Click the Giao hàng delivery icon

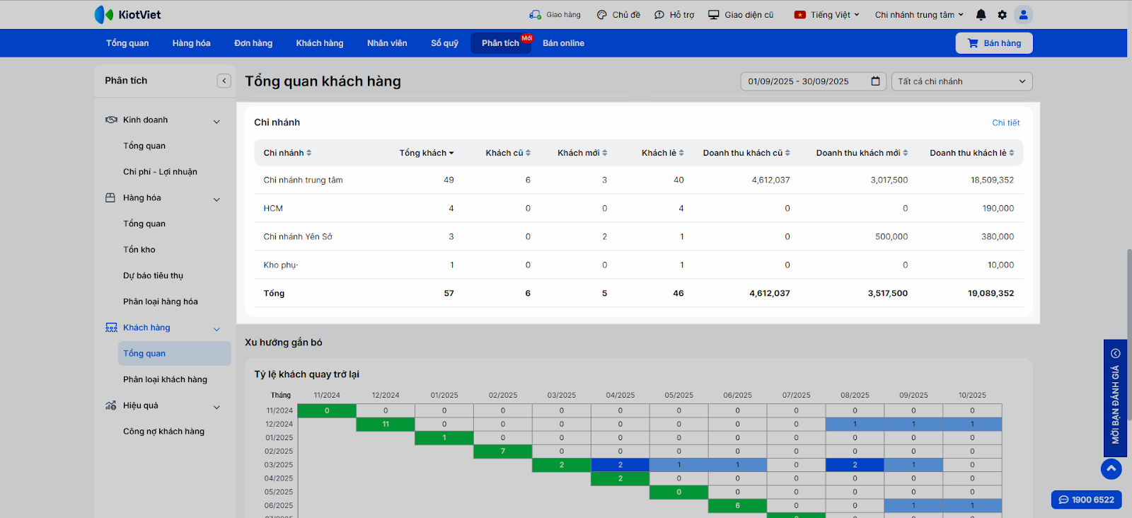(x=536, y=15)
